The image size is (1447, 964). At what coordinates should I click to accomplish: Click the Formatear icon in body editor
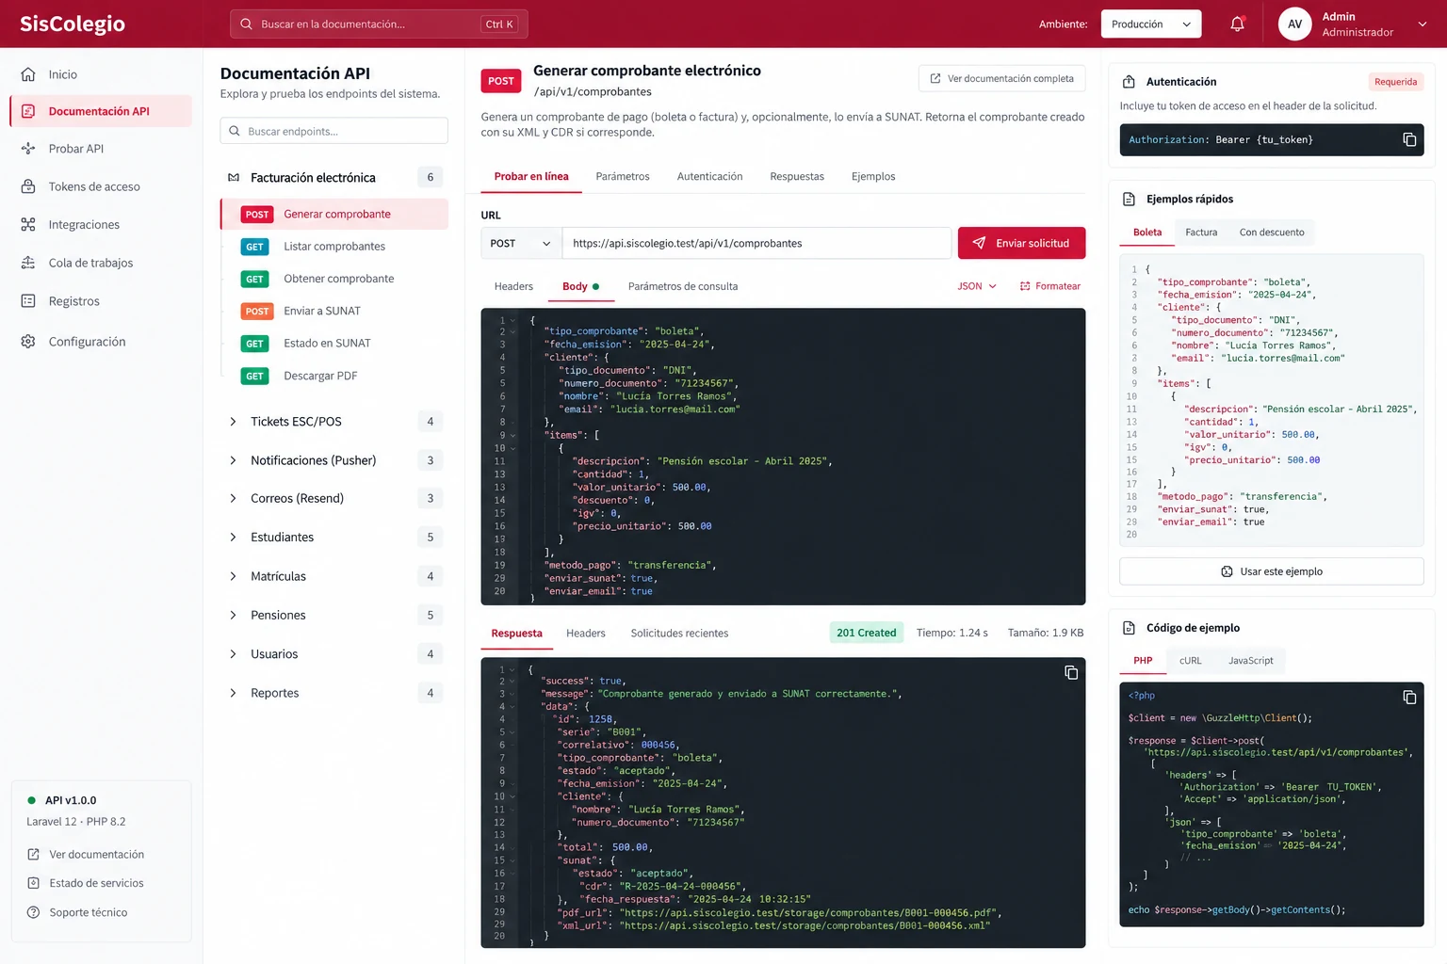(1025, 286)
